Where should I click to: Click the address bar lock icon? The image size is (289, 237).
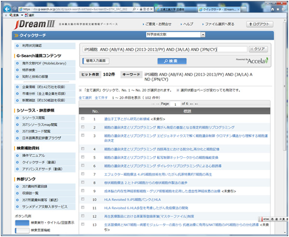[x=141, y=9]
